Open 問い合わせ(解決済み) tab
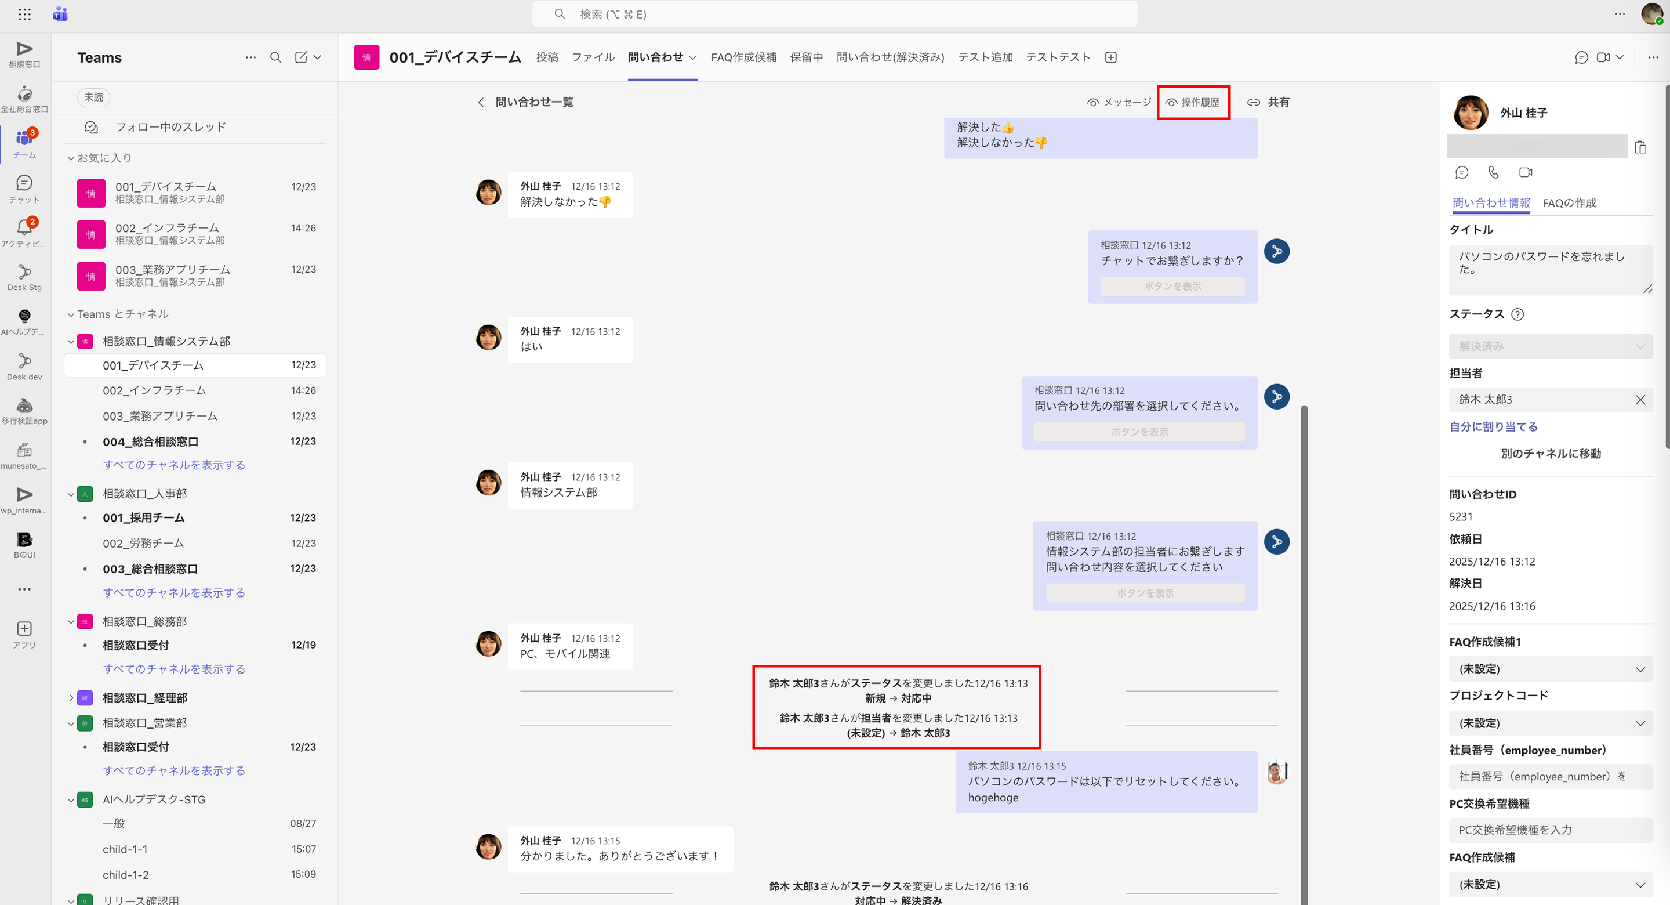Screen dimensions: 1670x905 [890, 57]
